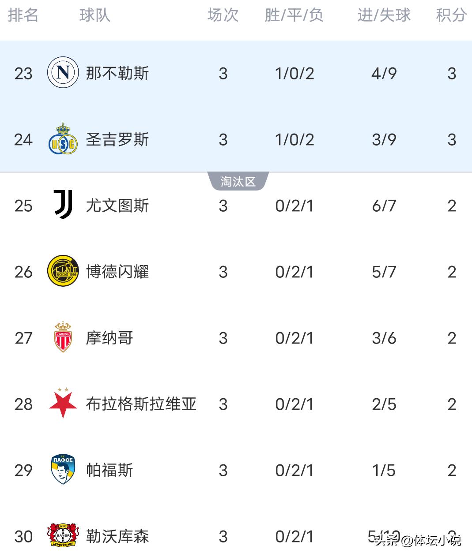This screenshot has height=557, width=472.
Task: Click the Napoli club crest icon
Action: click(x=63, y=73)
